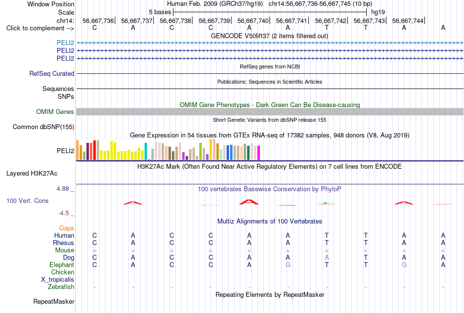Select the 'Human' species label
This screenshot has width=464, height=313.
pyautogui.click(x=64, y=235)
